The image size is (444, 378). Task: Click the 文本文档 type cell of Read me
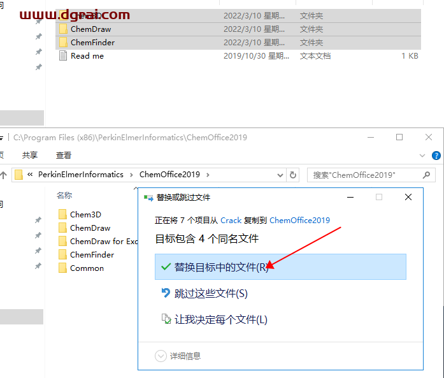tap(315, 56)
